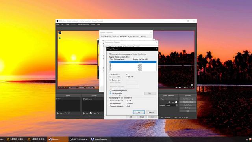Move source up with arrow icon
Screen dimensions: 252x142
click(95, 113)
